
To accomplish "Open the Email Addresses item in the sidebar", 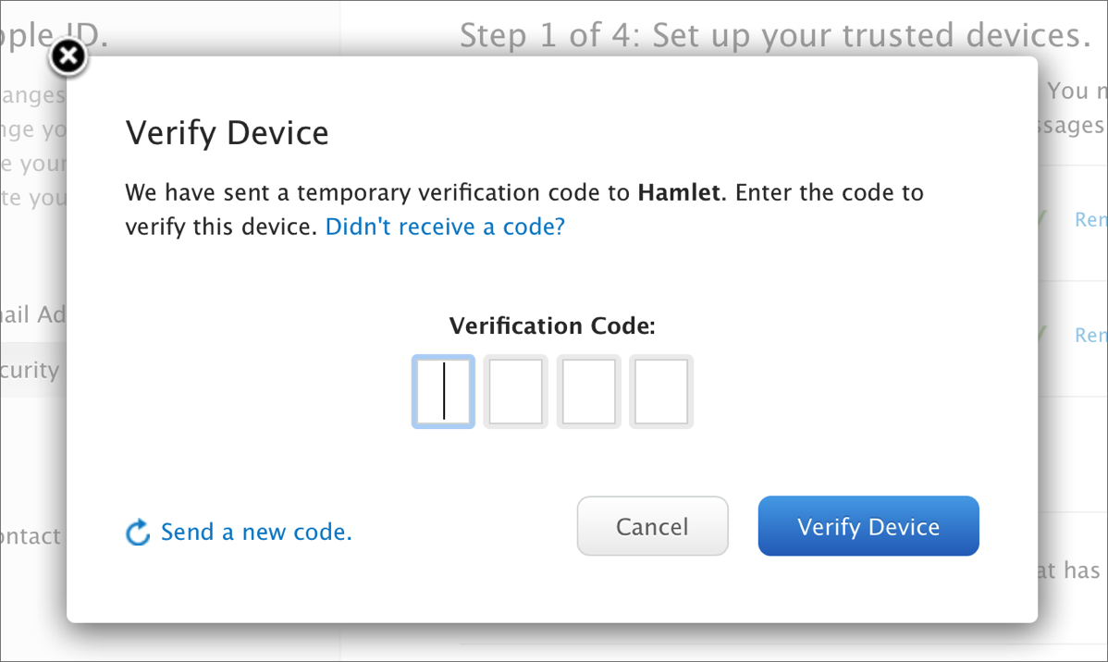I will [x=33, y=314].
